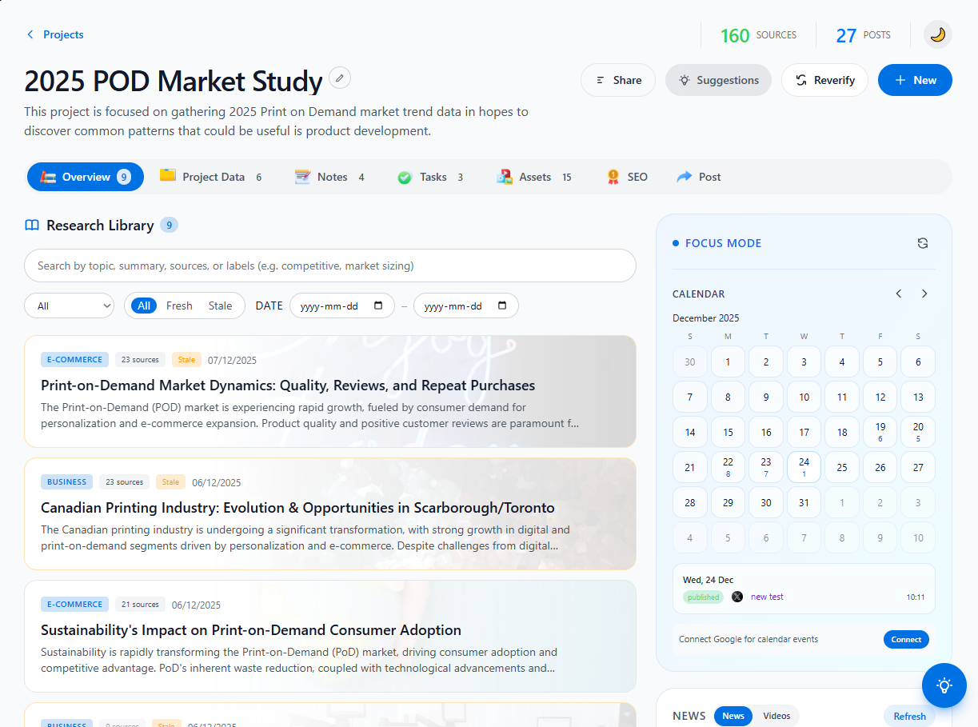Click BUSINESS label on Canadian Printing card
The image size is (978, 727).
66,481
